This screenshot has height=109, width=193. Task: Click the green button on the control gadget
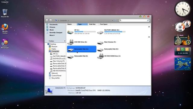pyautogui.click(x=183, y=49)
